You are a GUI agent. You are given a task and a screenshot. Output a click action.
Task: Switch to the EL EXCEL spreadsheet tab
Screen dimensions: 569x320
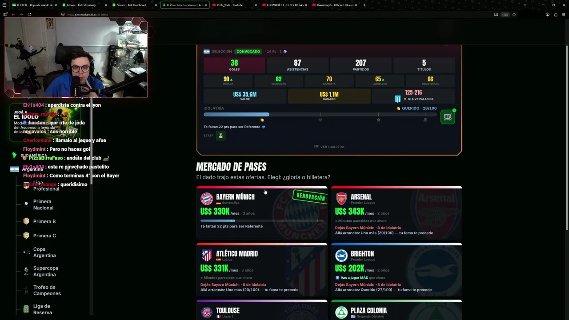point(34,5)
